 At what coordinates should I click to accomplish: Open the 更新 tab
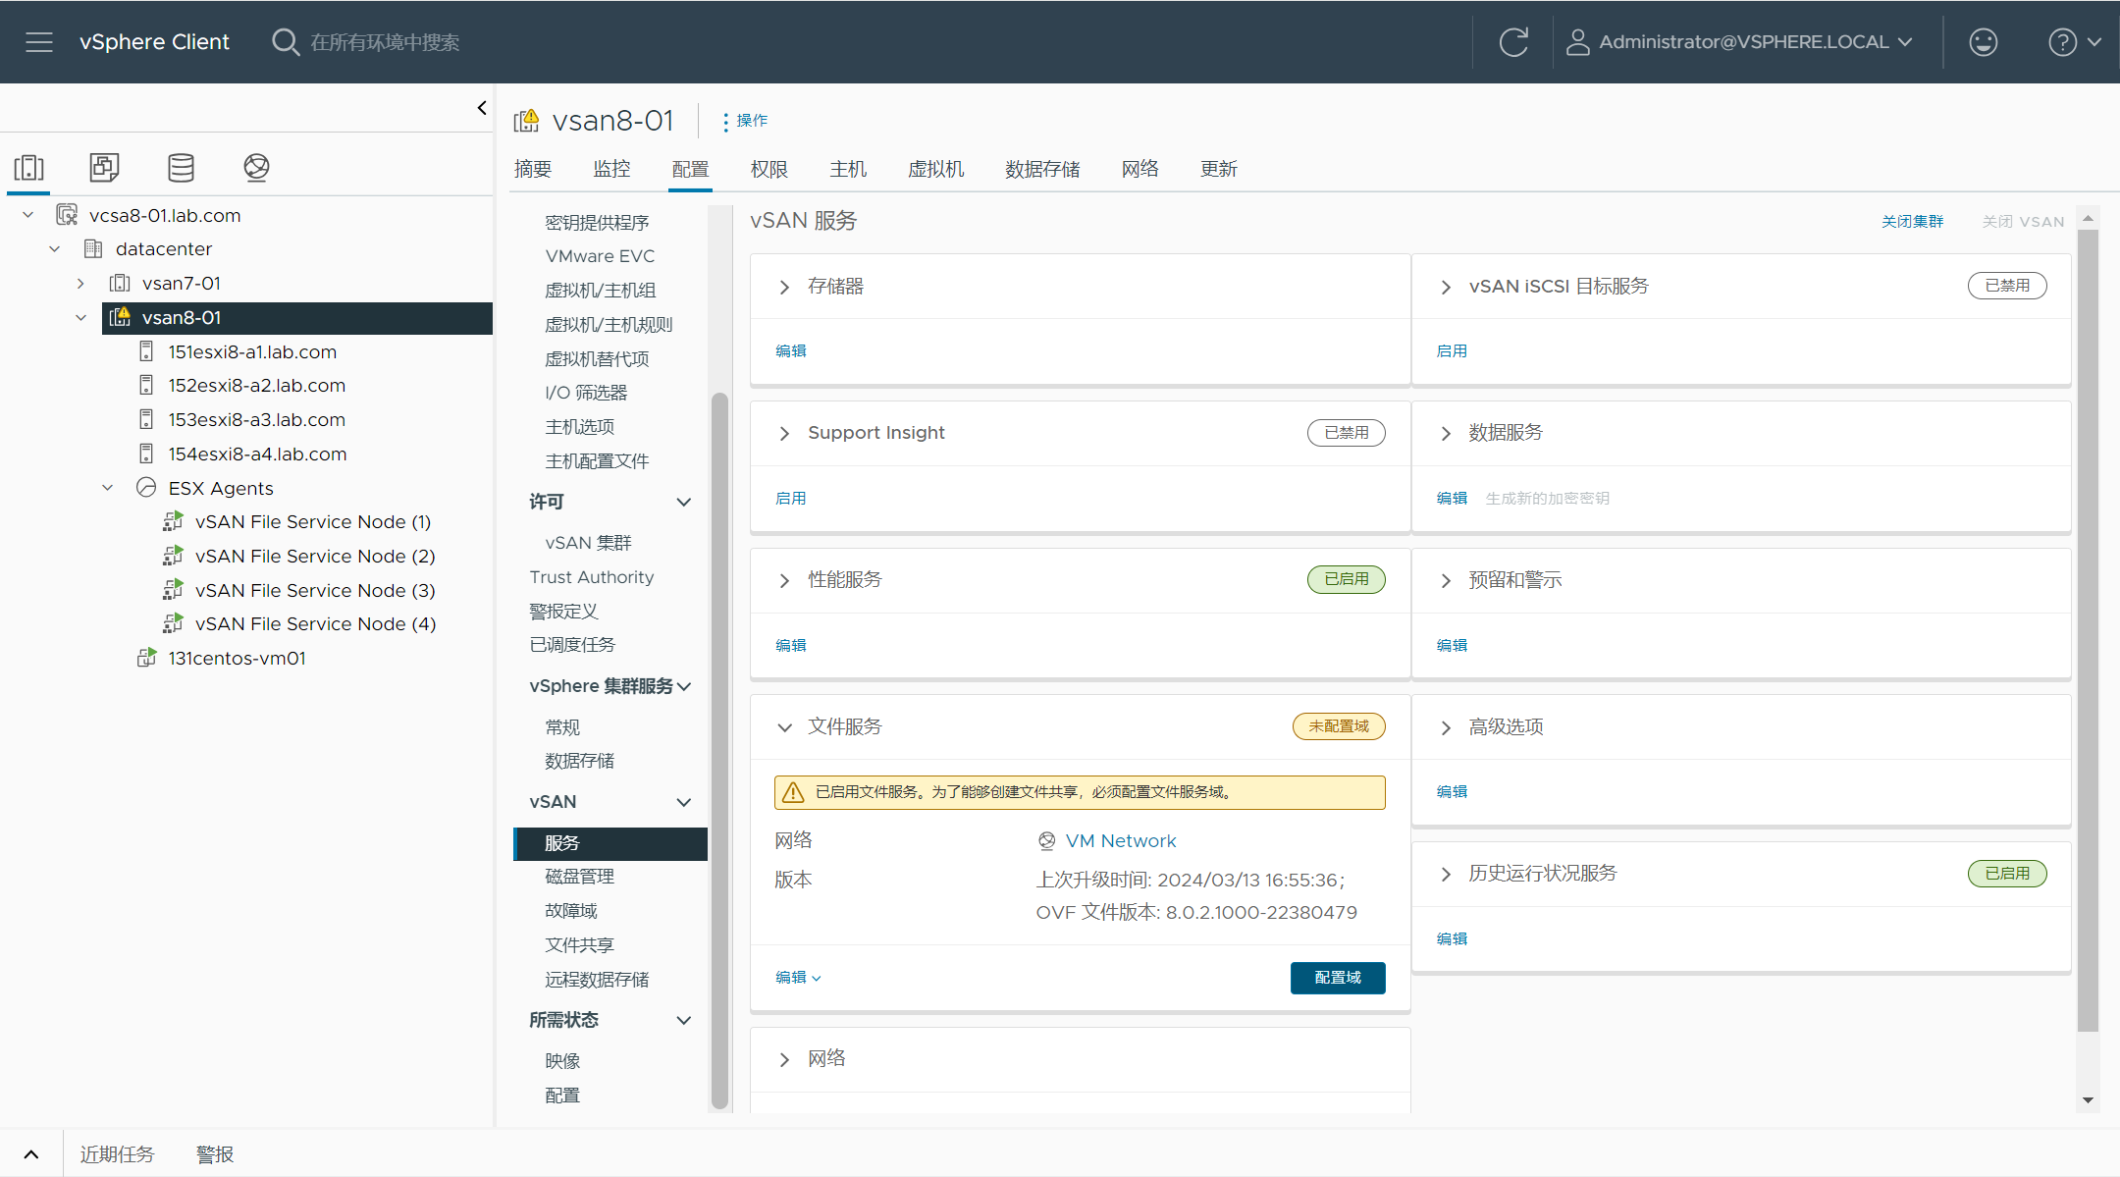click(1219, 169)
